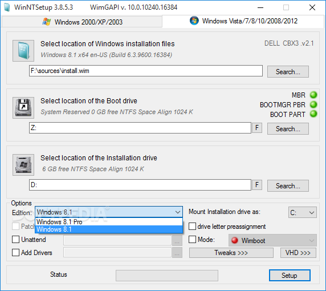The height and width of the screenshot is (291, 326).
Task: Click 6 GB free NTFS Space Align text
Action: 93,169
